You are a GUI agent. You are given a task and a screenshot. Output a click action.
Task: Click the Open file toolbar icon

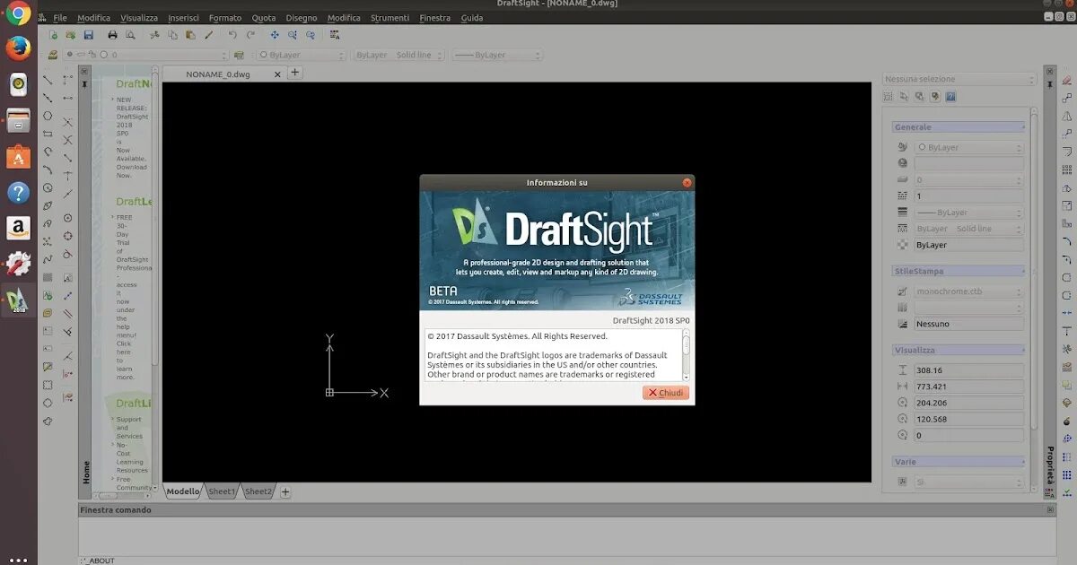click(71, 35)
